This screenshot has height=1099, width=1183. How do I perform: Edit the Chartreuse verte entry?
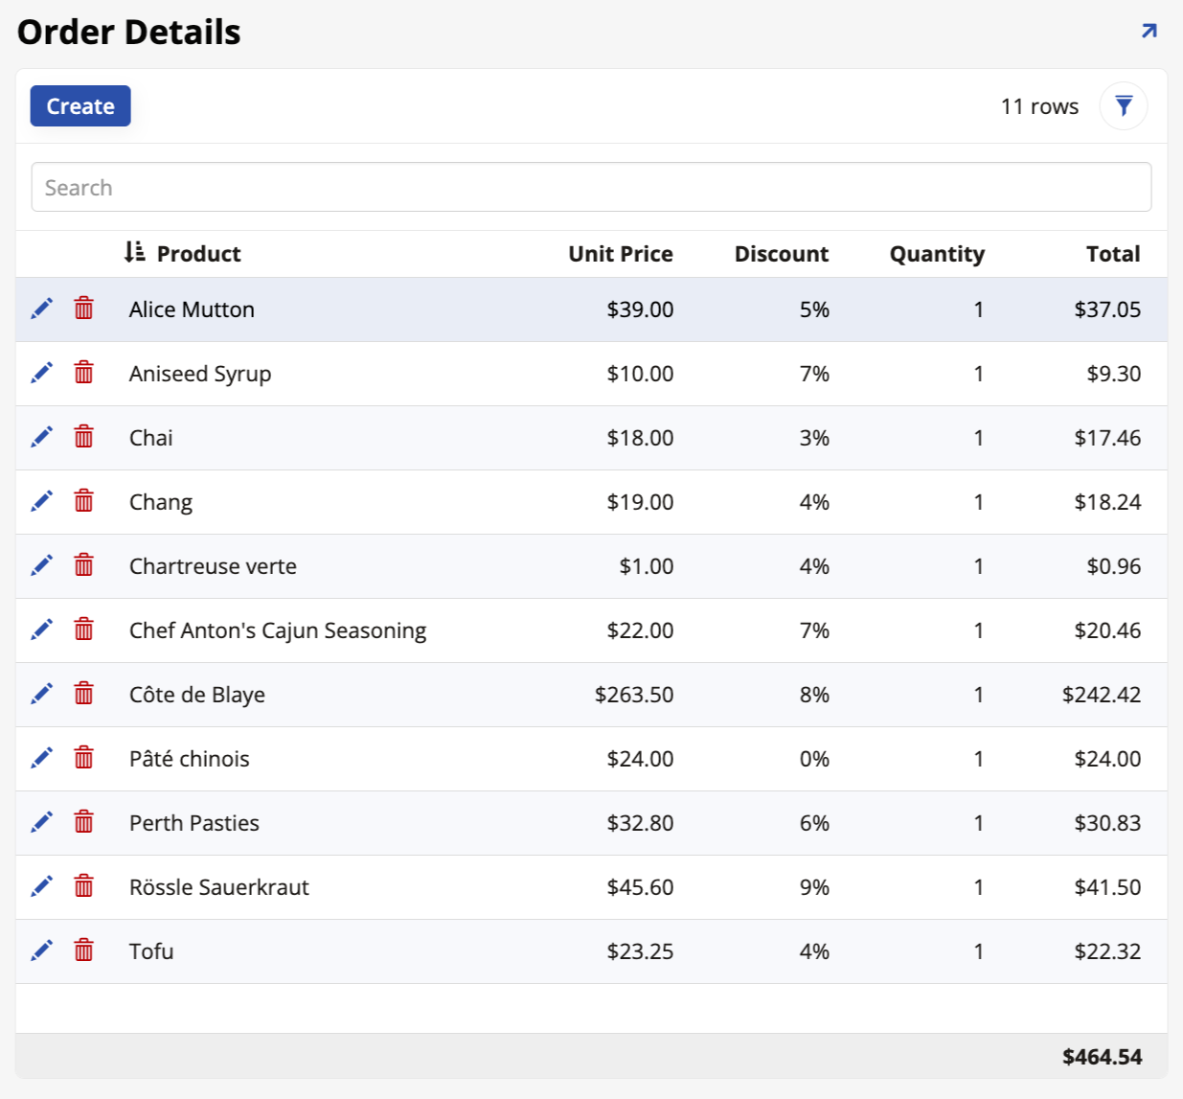(42, 565)
